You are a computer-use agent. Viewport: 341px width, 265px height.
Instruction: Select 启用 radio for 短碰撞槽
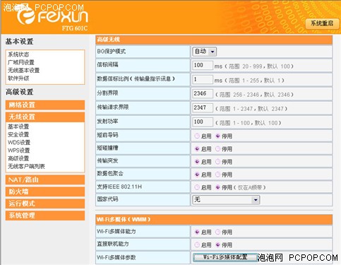(x=197, y=149)
